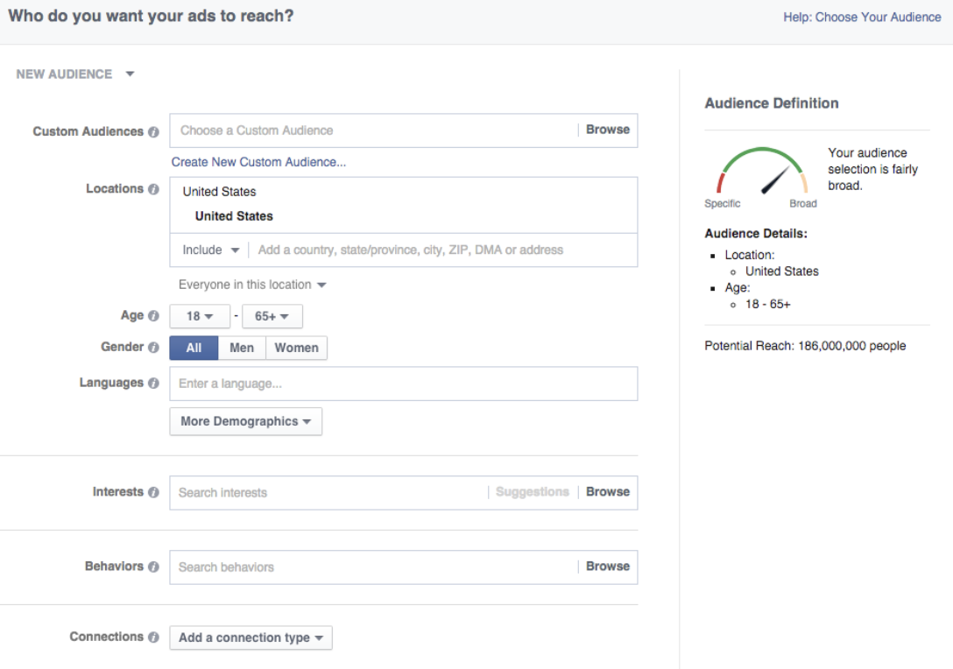Click the Languages info icon
Screen dimensions: 953x669
tap(155, 383)
